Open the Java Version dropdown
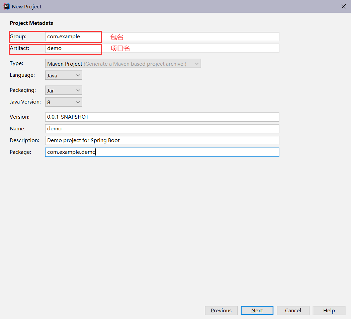 click(64, 102)
